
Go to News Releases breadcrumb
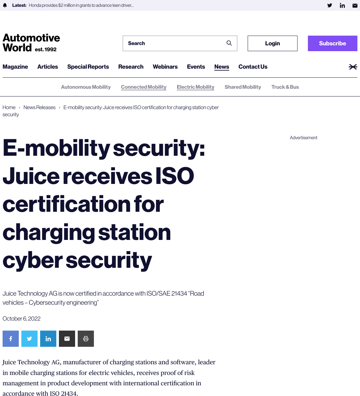pos(39,107)
